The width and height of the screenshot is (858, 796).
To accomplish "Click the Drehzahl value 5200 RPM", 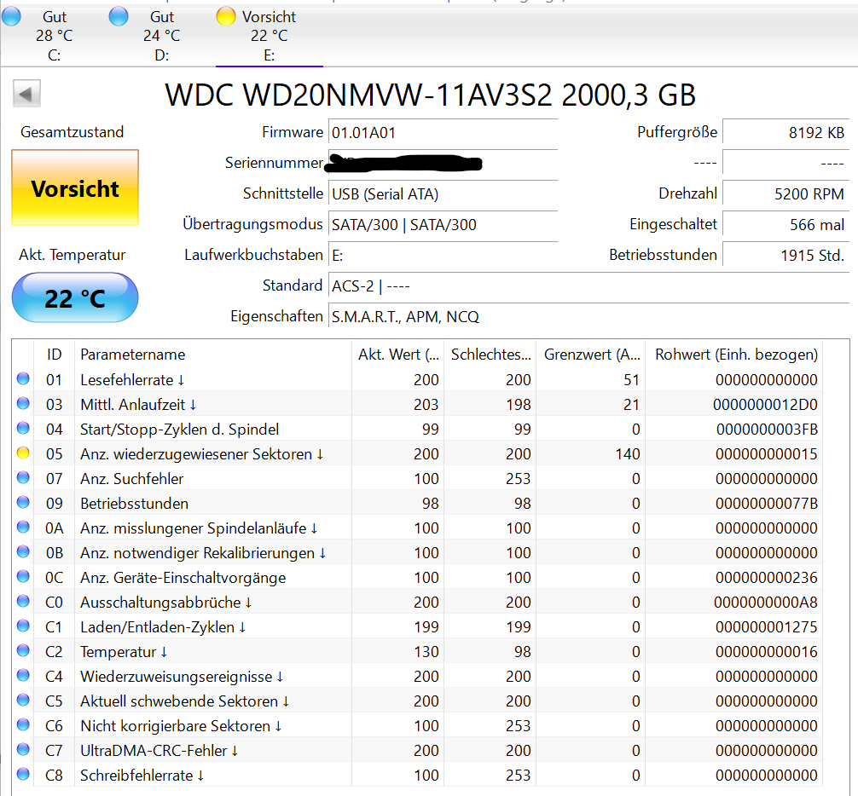I will pyautogui.click(x=786, y=194).
